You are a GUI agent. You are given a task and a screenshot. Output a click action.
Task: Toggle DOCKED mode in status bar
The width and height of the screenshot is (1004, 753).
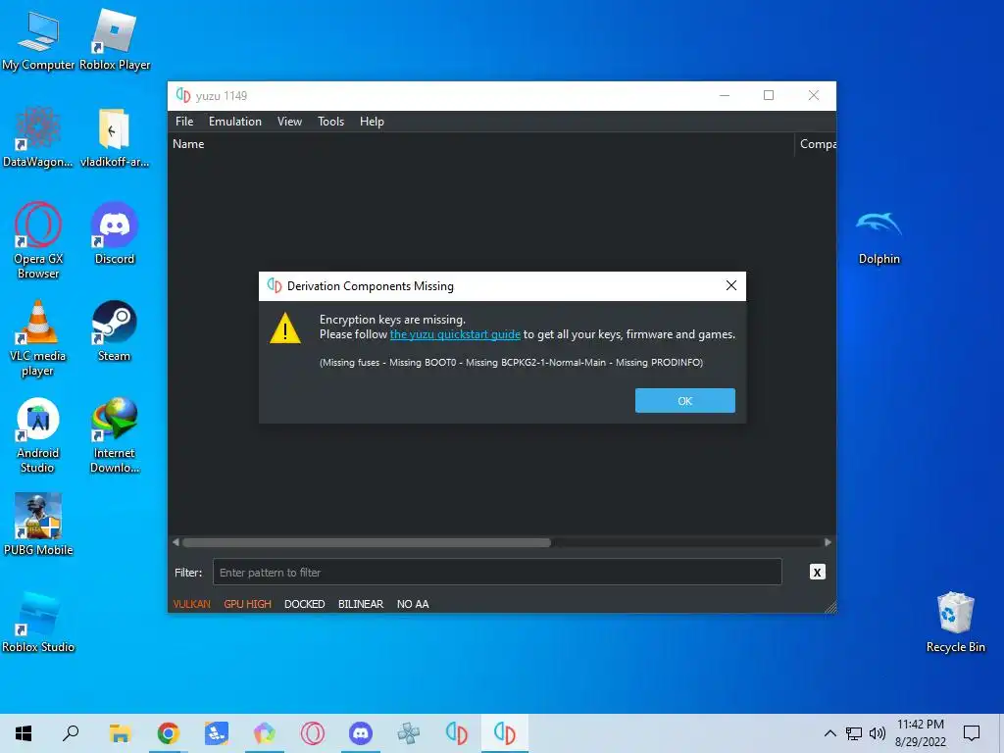[305, 604]
